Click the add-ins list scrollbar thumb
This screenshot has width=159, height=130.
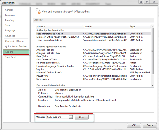[x=152, y=51]
